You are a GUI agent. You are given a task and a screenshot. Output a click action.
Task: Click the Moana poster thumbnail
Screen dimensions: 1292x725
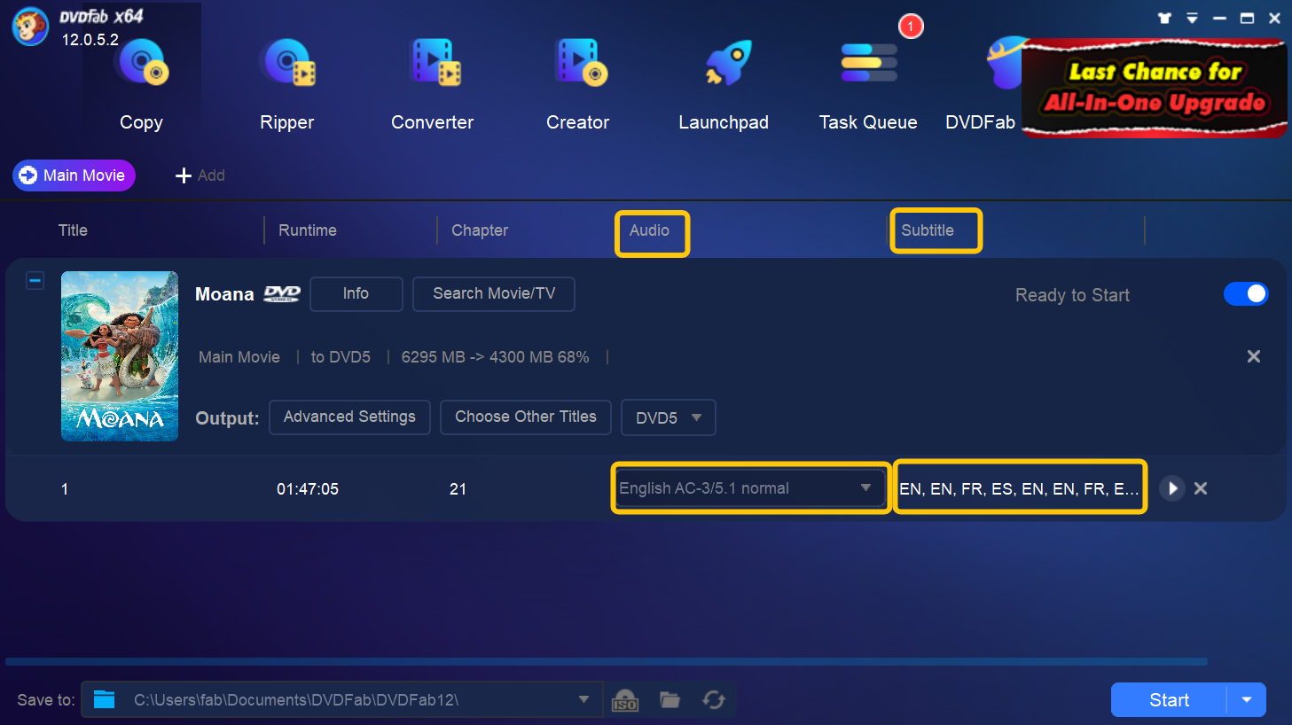120,356
